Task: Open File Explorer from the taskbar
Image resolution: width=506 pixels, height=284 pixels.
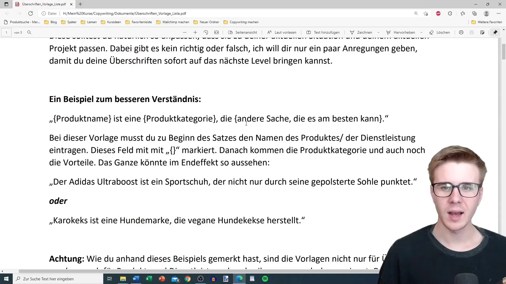Action: (123, 279)
